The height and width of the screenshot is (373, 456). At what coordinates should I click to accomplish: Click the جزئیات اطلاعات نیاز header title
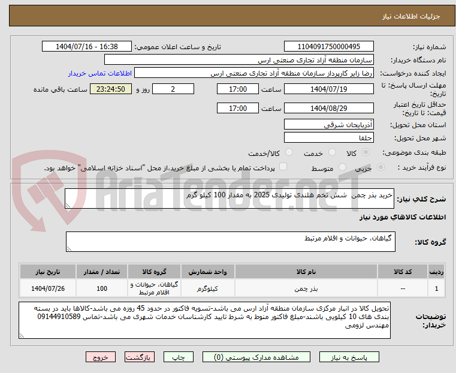[x=411, y=16]
